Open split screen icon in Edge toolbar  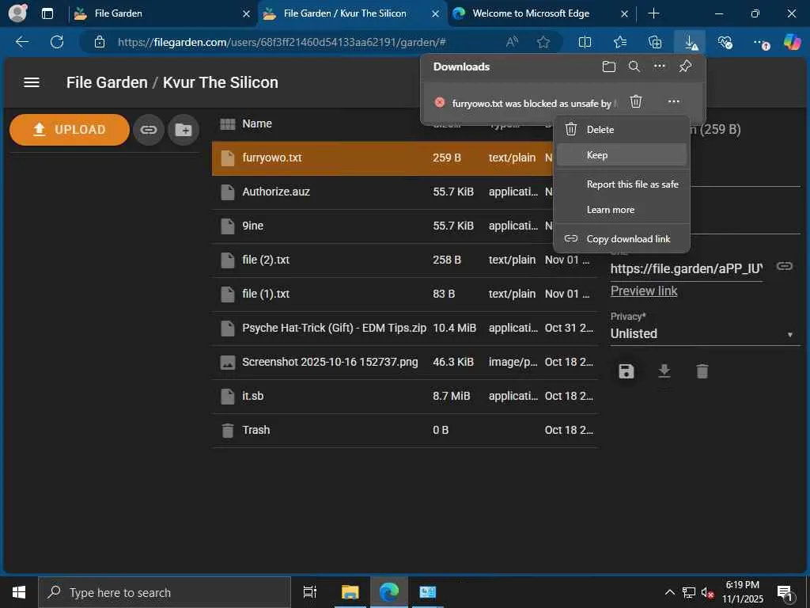[x=585, y=42]
